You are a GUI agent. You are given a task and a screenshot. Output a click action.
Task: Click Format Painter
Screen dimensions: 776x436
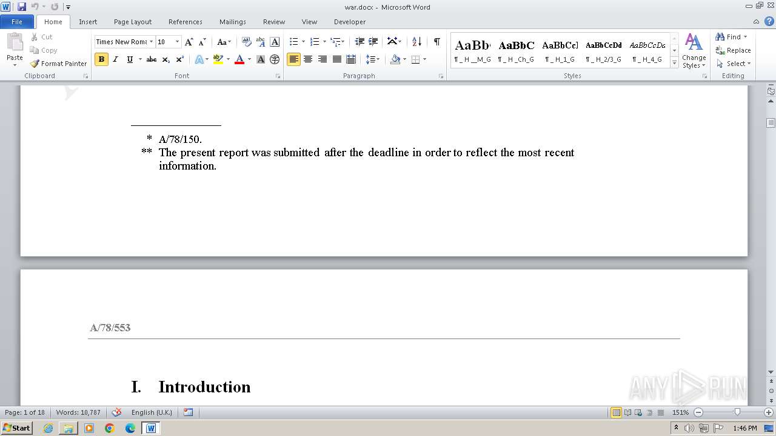point(59,64)
